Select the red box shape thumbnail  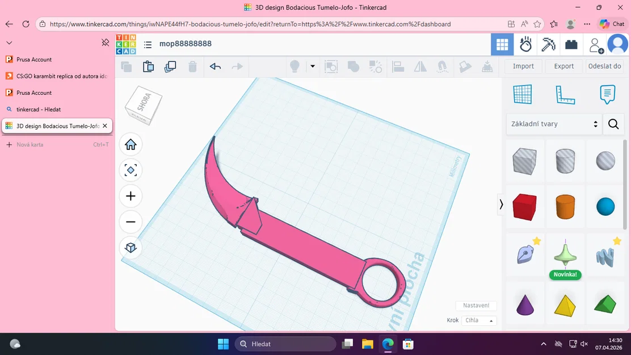click(x=524, y=207)
